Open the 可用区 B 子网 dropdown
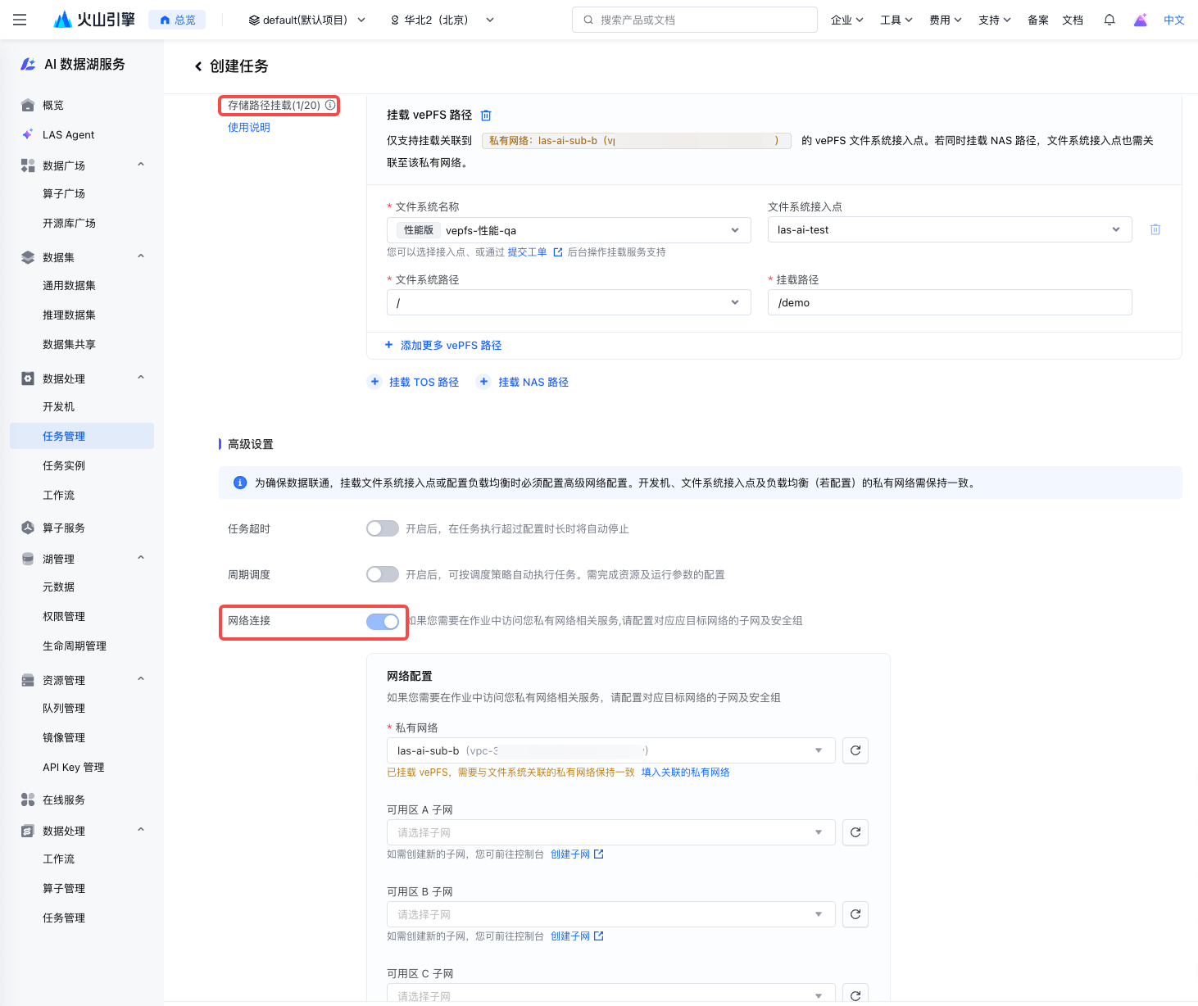1198x1006 pixels. point(610,914)
